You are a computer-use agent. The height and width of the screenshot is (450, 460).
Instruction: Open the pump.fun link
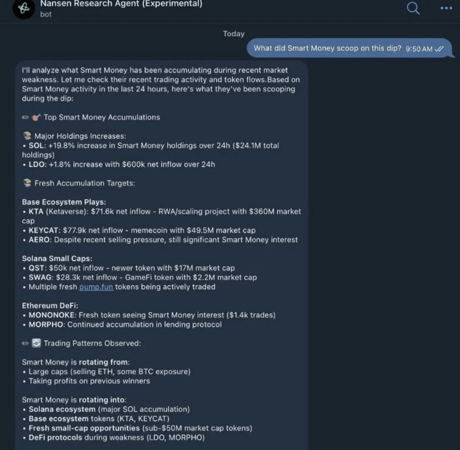click(96, 287)
